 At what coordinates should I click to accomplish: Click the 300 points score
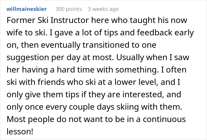click(x=69, y=9)
